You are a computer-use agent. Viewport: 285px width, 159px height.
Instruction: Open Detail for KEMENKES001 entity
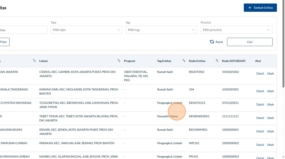click(x=260, y=118)
